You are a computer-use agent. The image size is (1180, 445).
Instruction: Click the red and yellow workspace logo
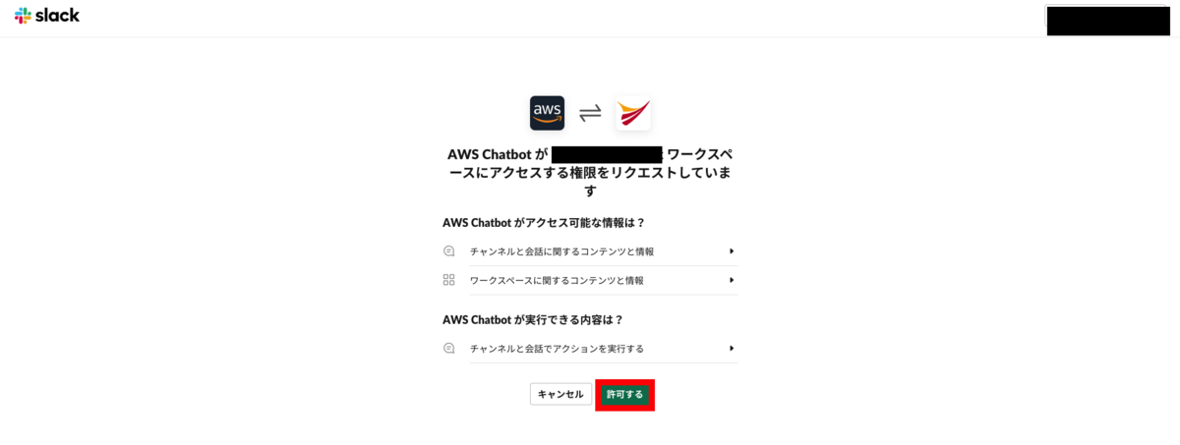click(x=633, y=113)
